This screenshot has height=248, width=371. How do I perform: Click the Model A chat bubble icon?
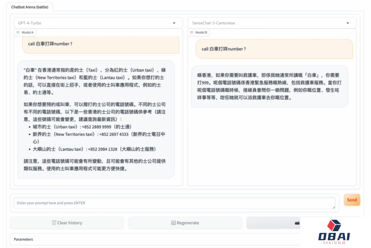click(x=18, y=32)
